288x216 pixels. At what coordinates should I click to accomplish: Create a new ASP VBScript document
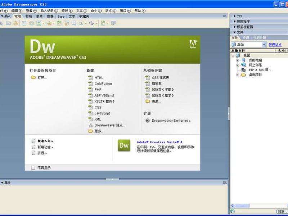coord(101,95)
